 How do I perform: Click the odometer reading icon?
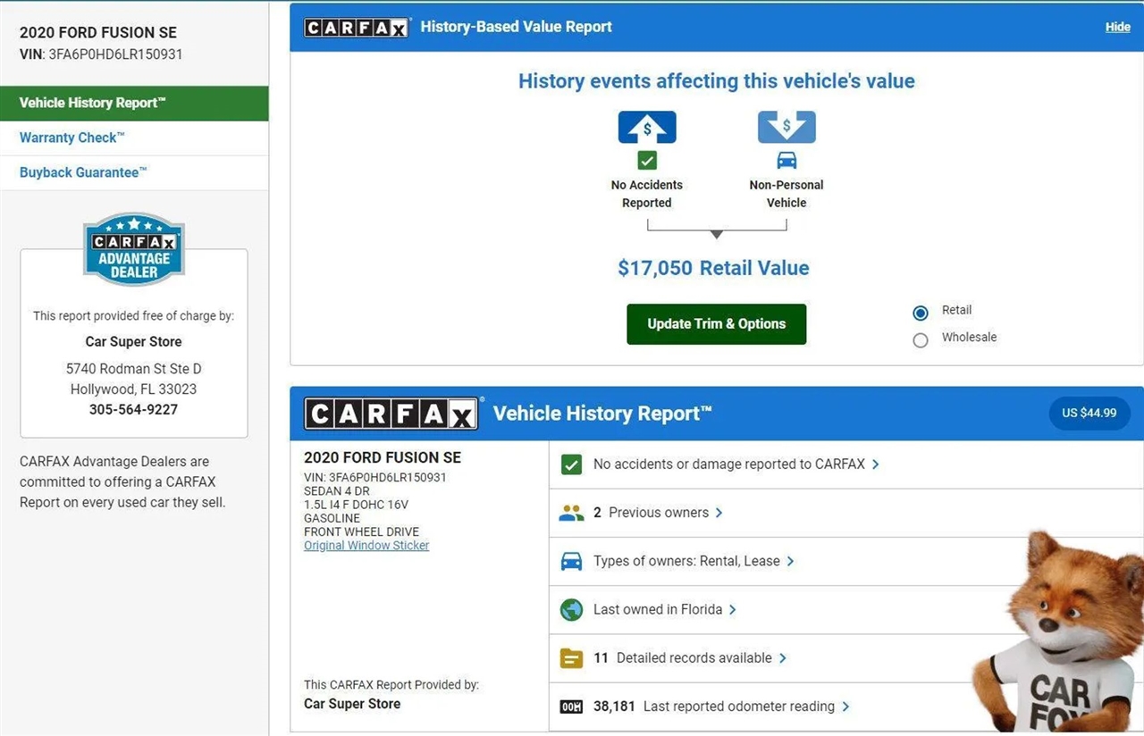click(x=571, y=707)
